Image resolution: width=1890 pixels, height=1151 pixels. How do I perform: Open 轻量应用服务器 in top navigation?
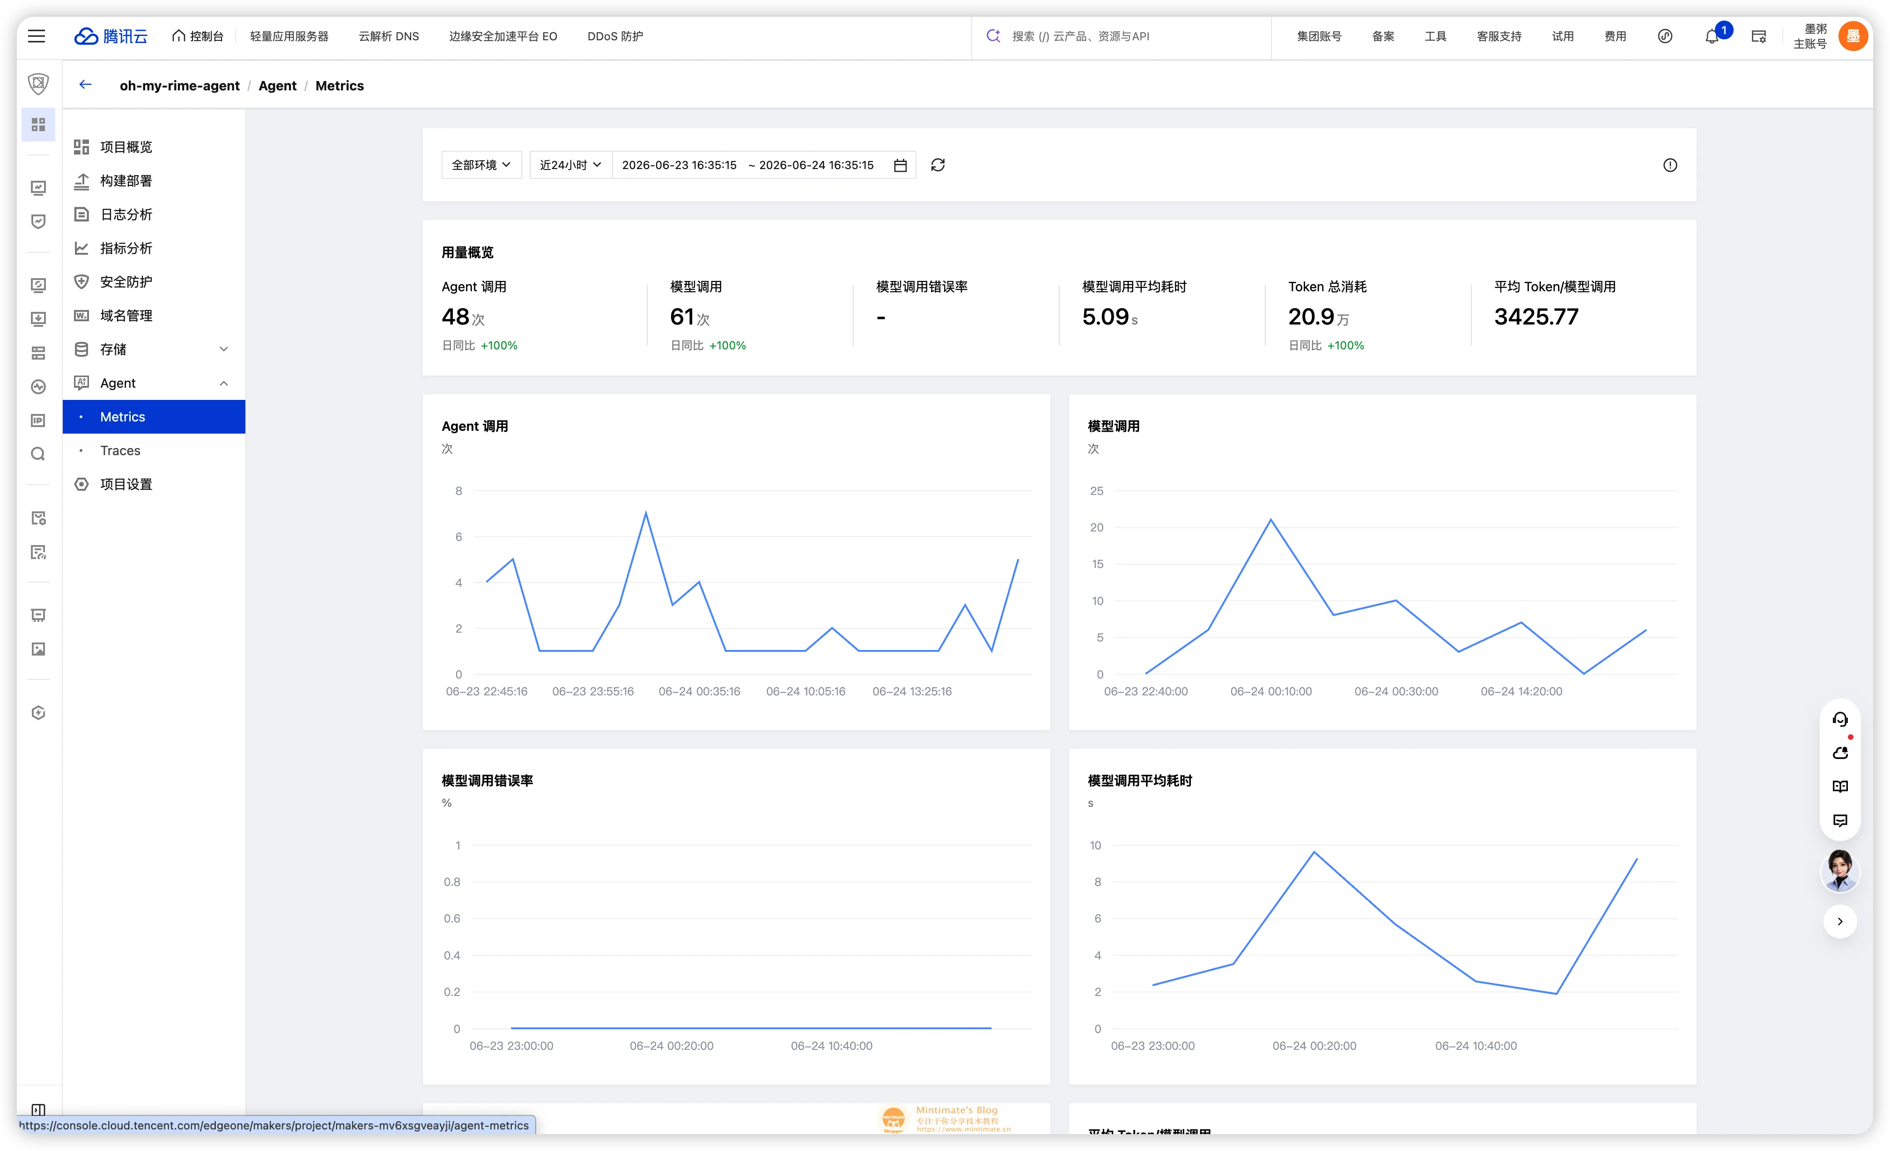click(289, 36)
